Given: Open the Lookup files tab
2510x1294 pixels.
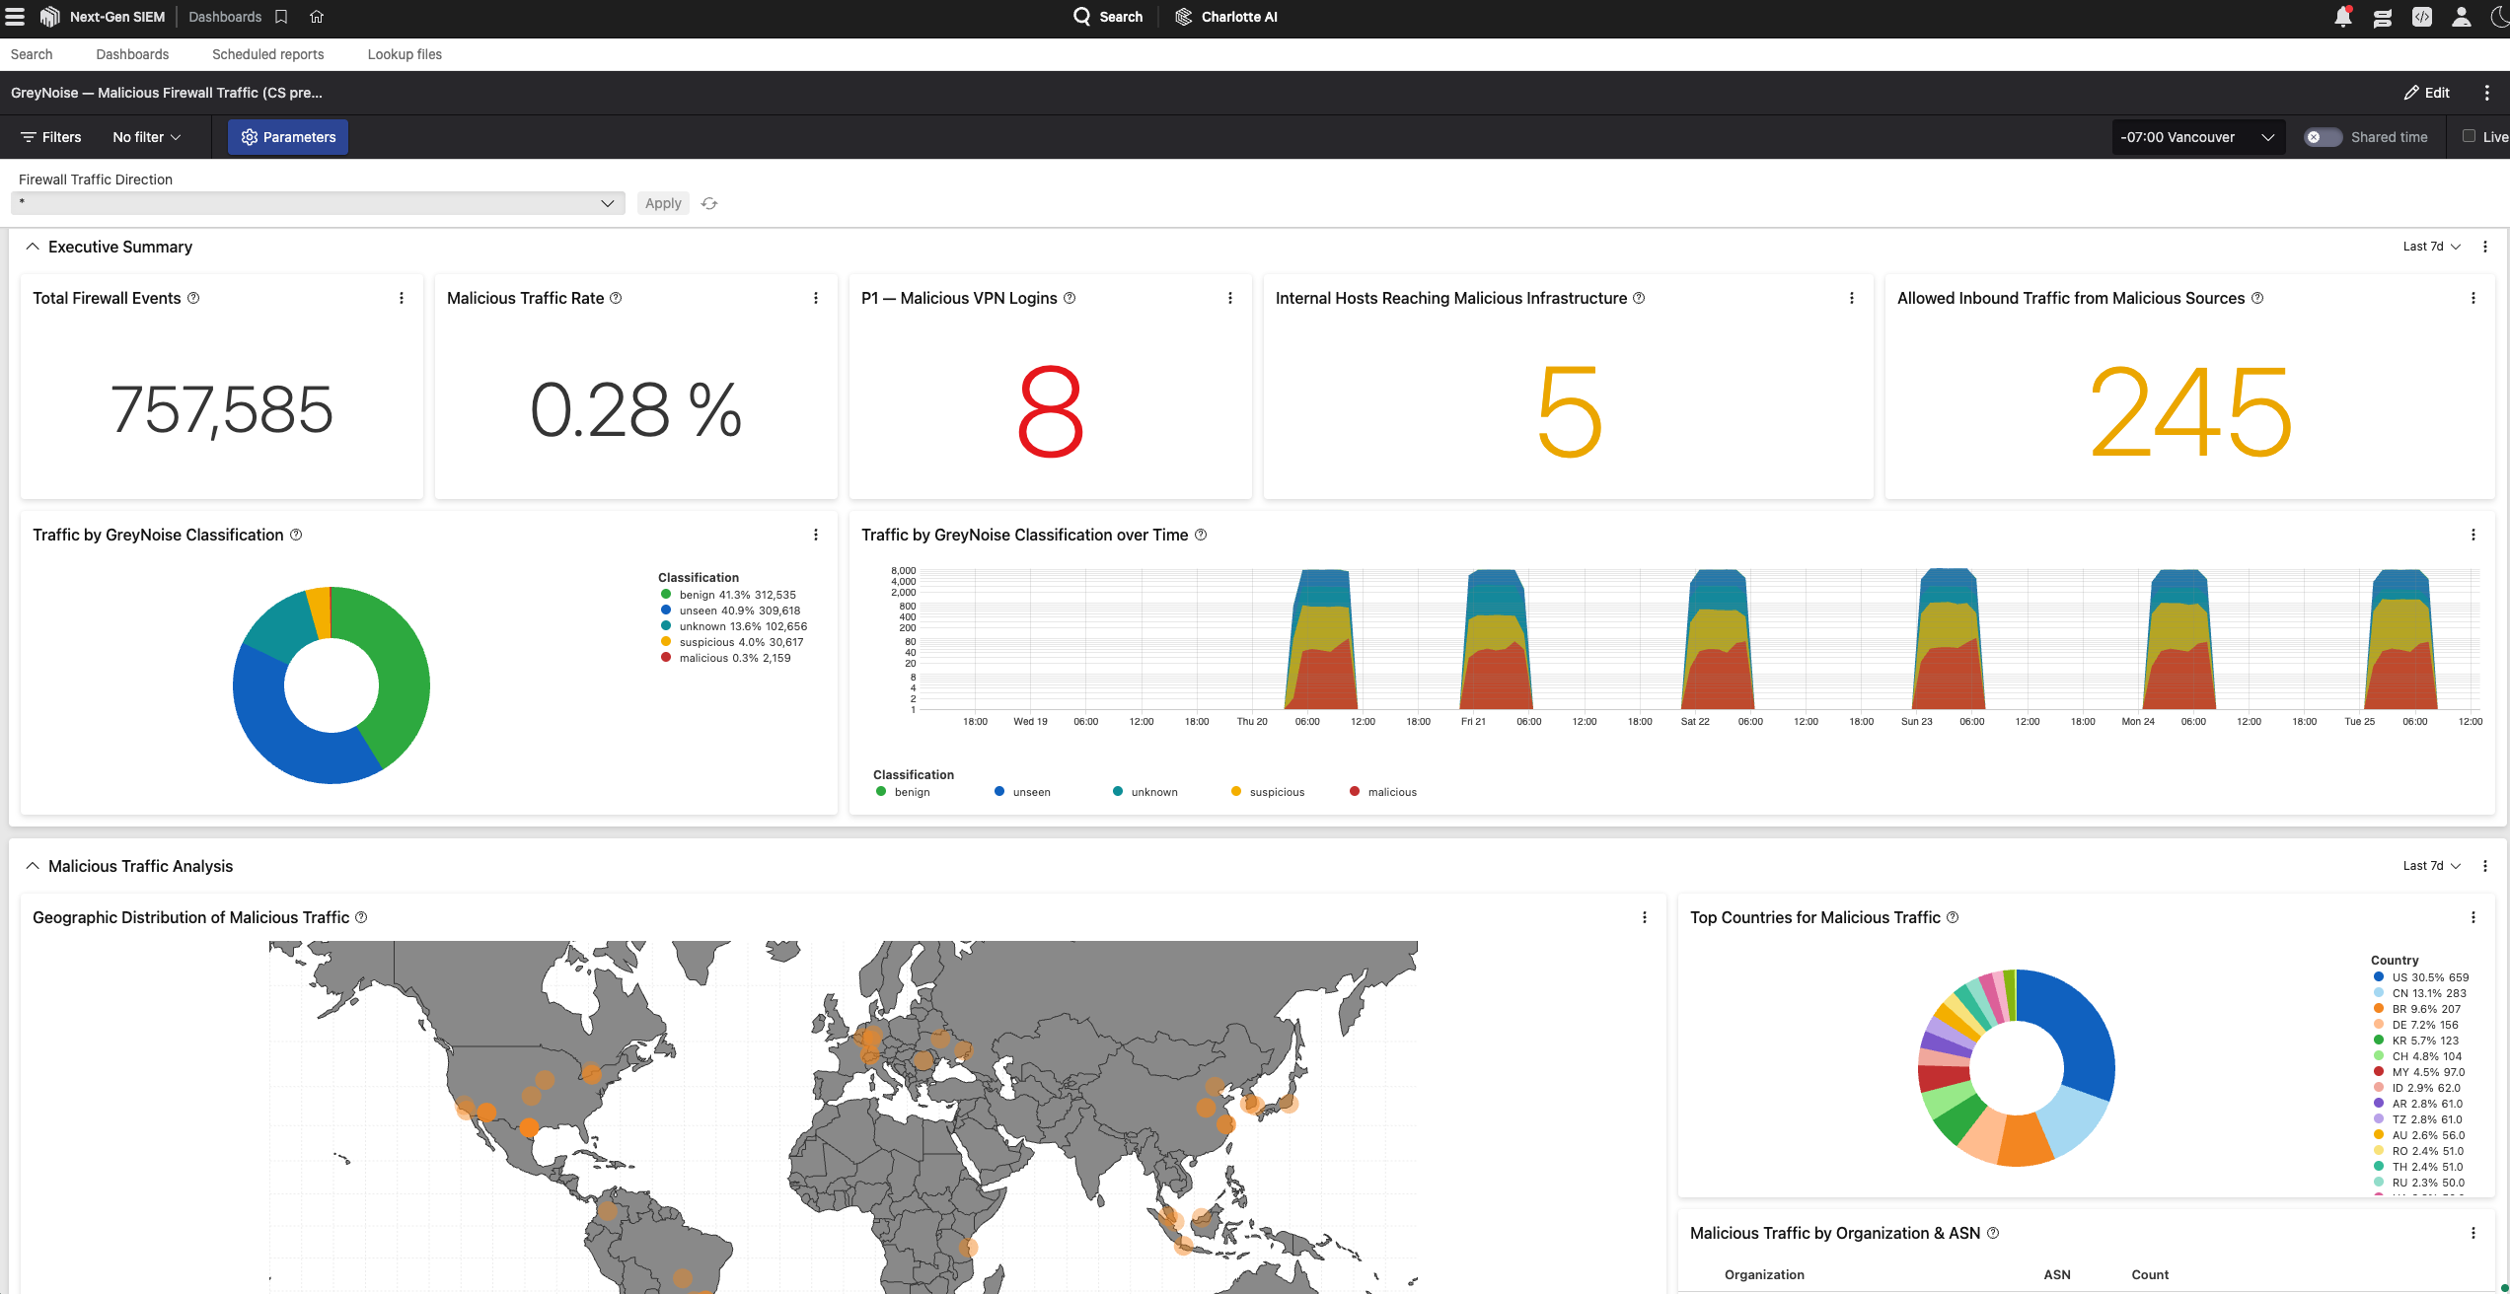Looking at the screenshot, I should coord(405,54).
